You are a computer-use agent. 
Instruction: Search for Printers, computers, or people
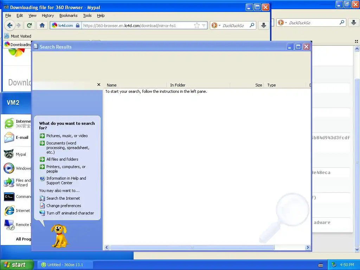(66, 169)
